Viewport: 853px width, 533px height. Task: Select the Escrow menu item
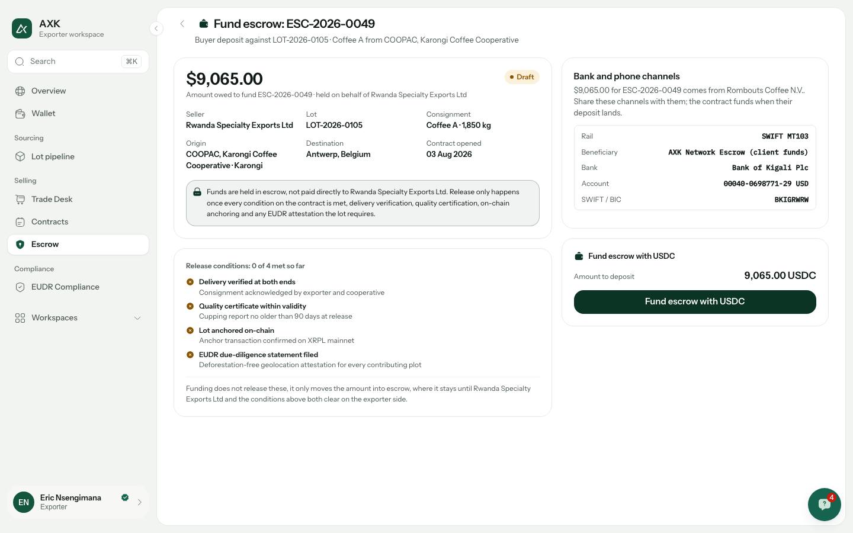[x=78, y=245]
